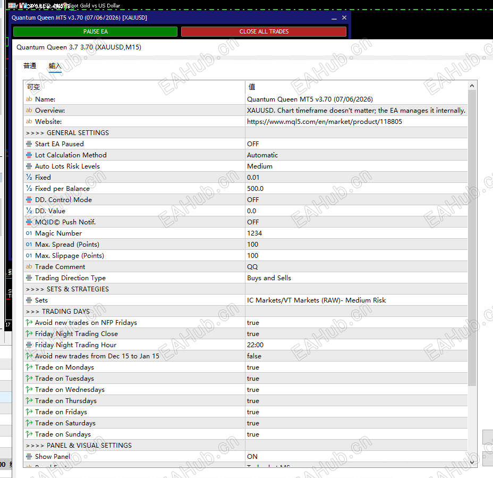Select the GENERAL SETTINGS section row
This screenshot has width=493, height=478.
tap(245, 132)
